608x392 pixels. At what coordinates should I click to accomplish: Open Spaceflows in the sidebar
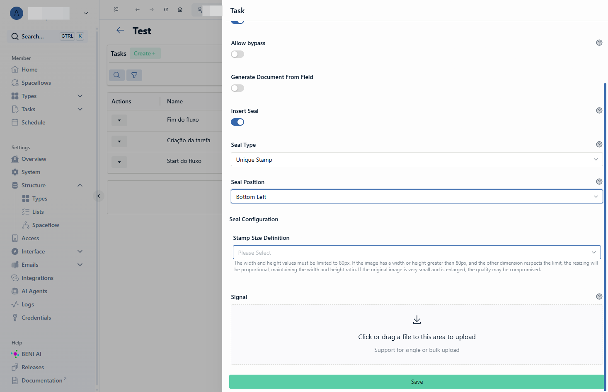[x=36, y=83]
